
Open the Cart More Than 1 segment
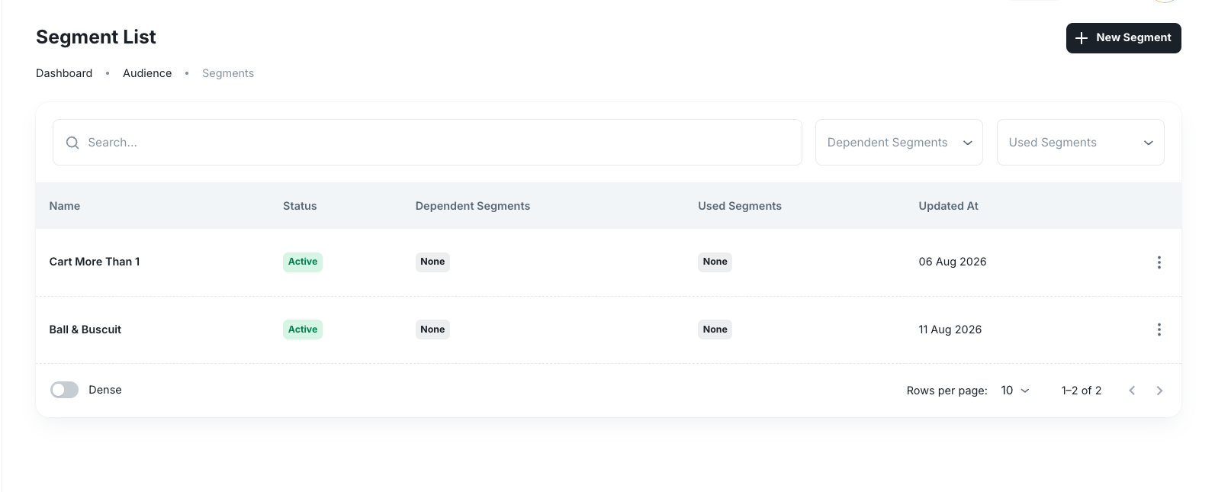(x=95, y=262)
